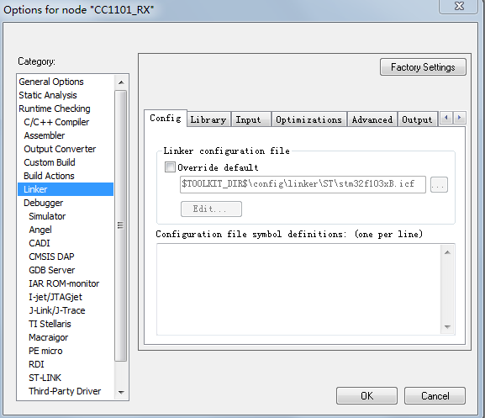Confirm the options with the OK button

(x=366, y=396)
